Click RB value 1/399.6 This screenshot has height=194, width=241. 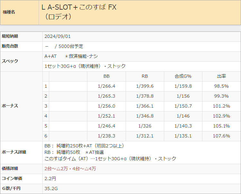point(145,86)
